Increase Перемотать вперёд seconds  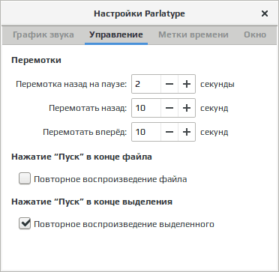pos(187,132)
